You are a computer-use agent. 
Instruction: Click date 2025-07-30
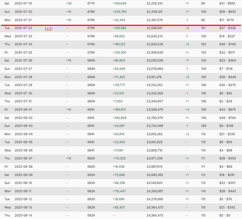tap(23, 93)
